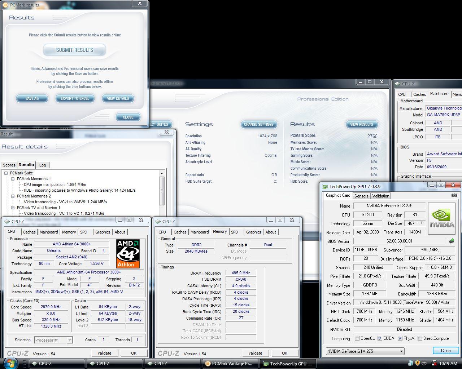Image resolution: width=462 pixels, height=369 pixels.
Task: Click the SAVE AS button
Action: coord(32,98)
